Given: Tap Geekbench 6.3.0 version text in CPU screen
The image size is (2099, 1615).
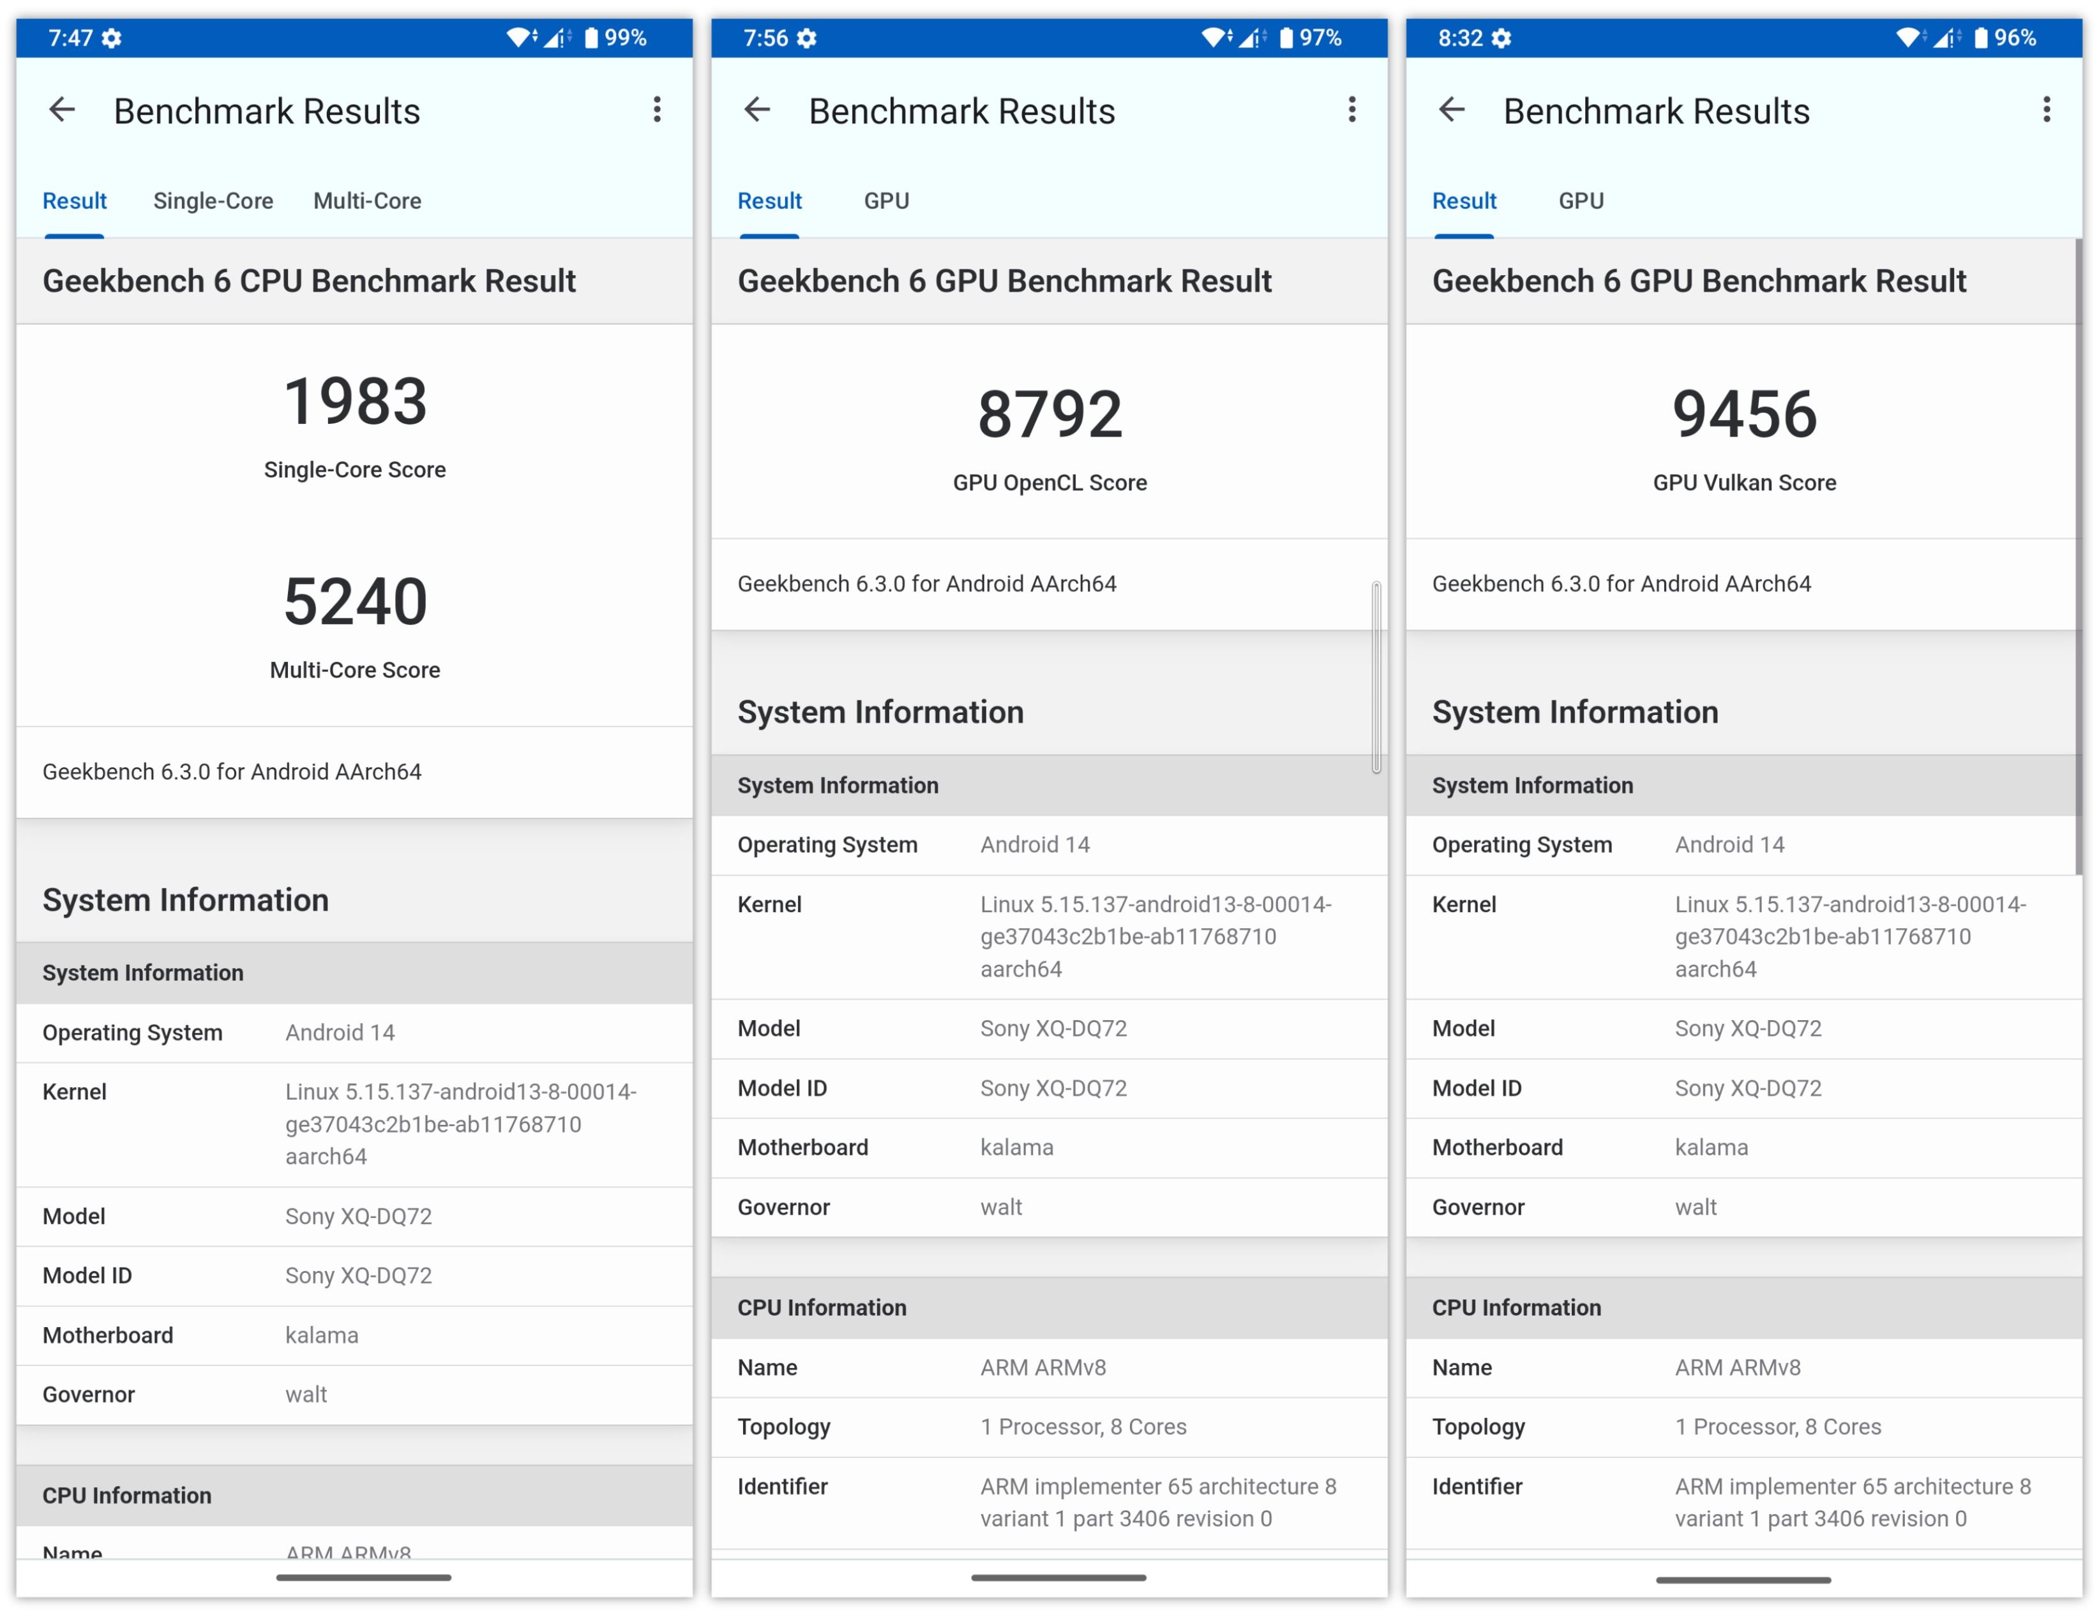Looking at the screenshot, I should pyautogui.click(x=232, y=772).
